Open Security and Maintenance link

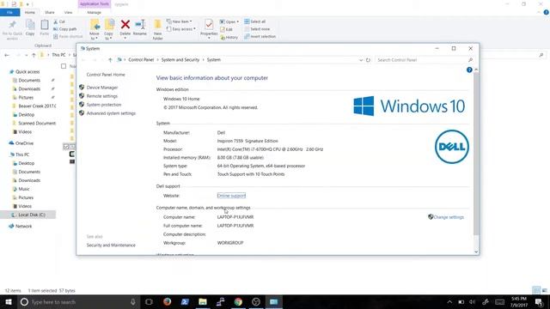tap(111, 245)
